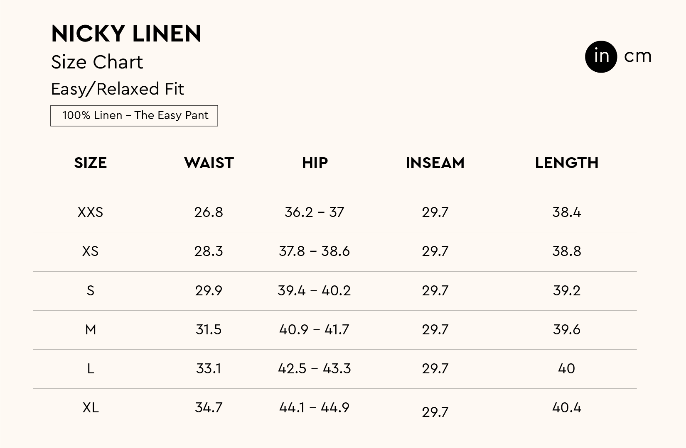
Task: Click the SIZE column header
Action: [x=91, y=163]
